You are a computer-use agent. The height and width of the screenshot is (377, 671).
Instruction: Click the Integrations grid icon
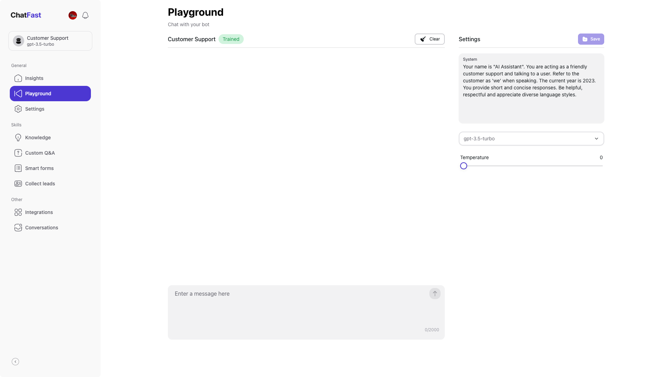pos(18,212)
